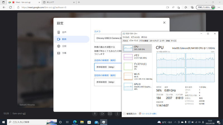The width and height of the screenshot is (223, 125).
Task: Click Wi-Fi network tray icon
Action: point(196,122)
